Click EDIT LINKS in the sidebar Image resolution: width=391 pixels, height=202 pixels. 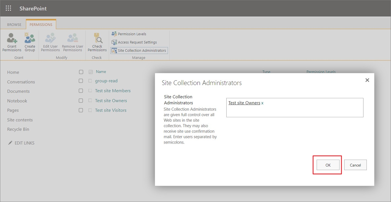[24, 143]
